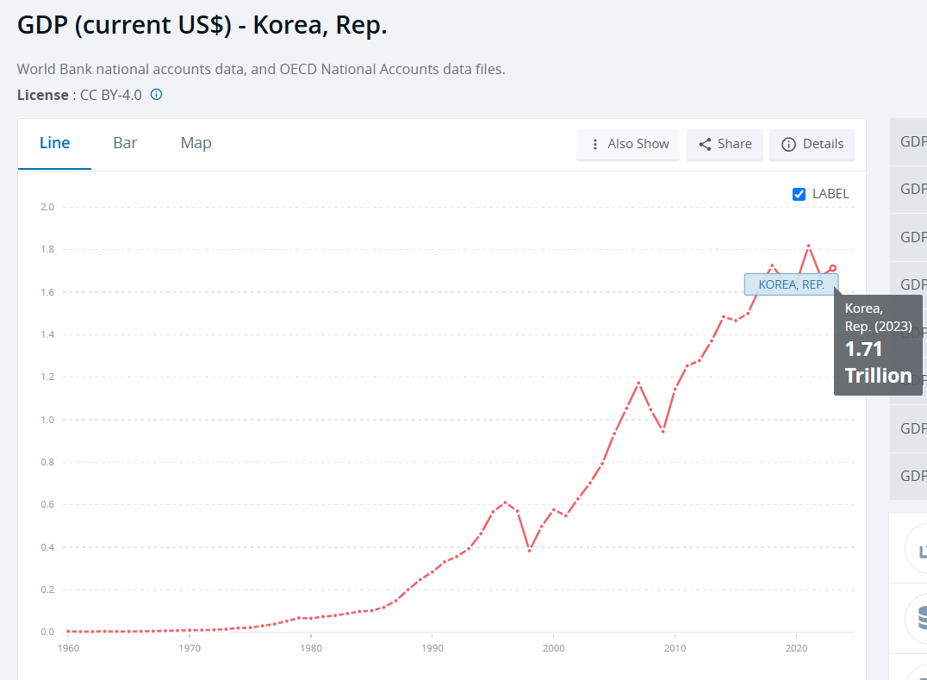Click the highlighted 2023 data point

click(x=833, y=268)
